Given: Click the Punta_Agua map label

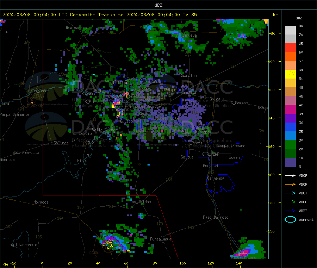Looking at the screenshot, I should point(161,239).
